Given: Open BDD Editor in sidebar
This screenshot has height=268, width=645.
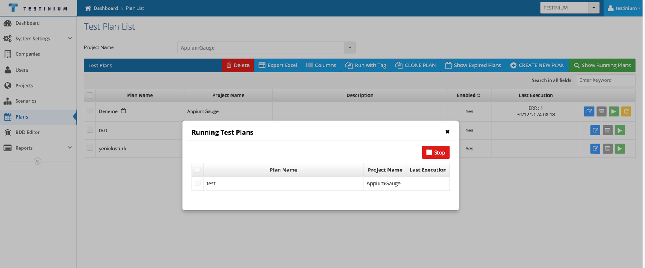Looking at the screenshot, I should (38, 133).
